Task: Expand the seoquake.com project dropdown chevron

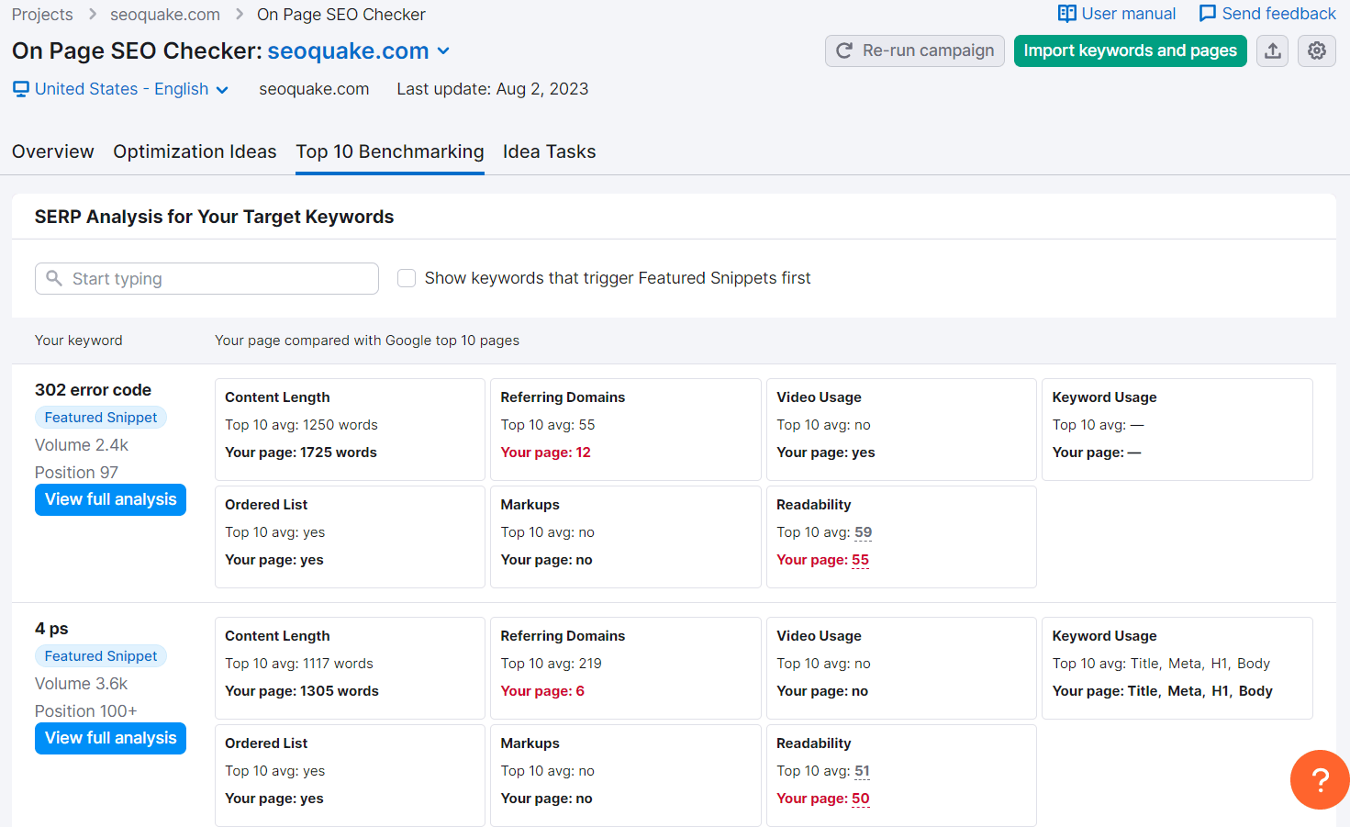Action: coord(443,51)
